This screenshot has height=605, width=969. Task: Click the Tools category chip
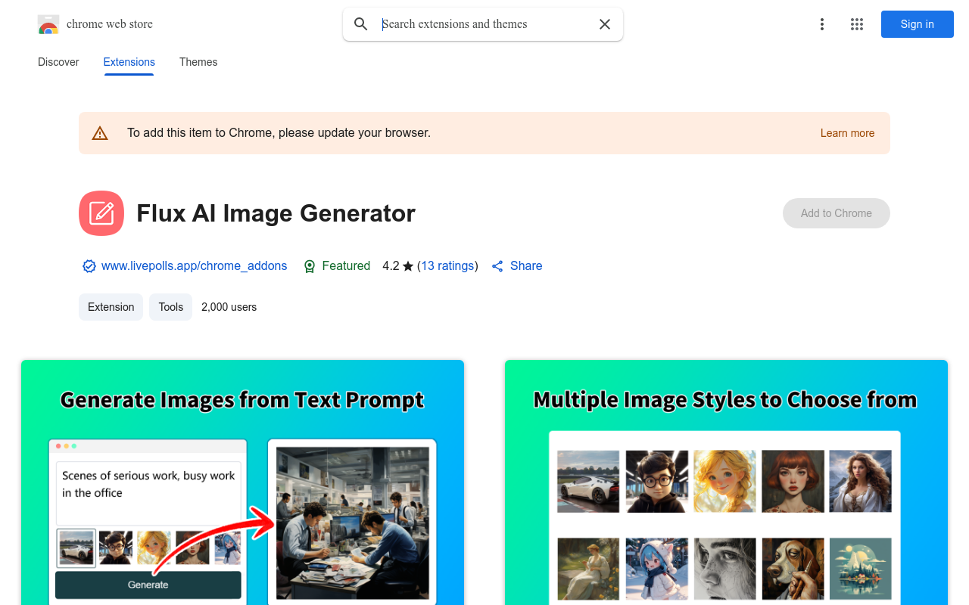pyautogui.click(x=171, y=307)
